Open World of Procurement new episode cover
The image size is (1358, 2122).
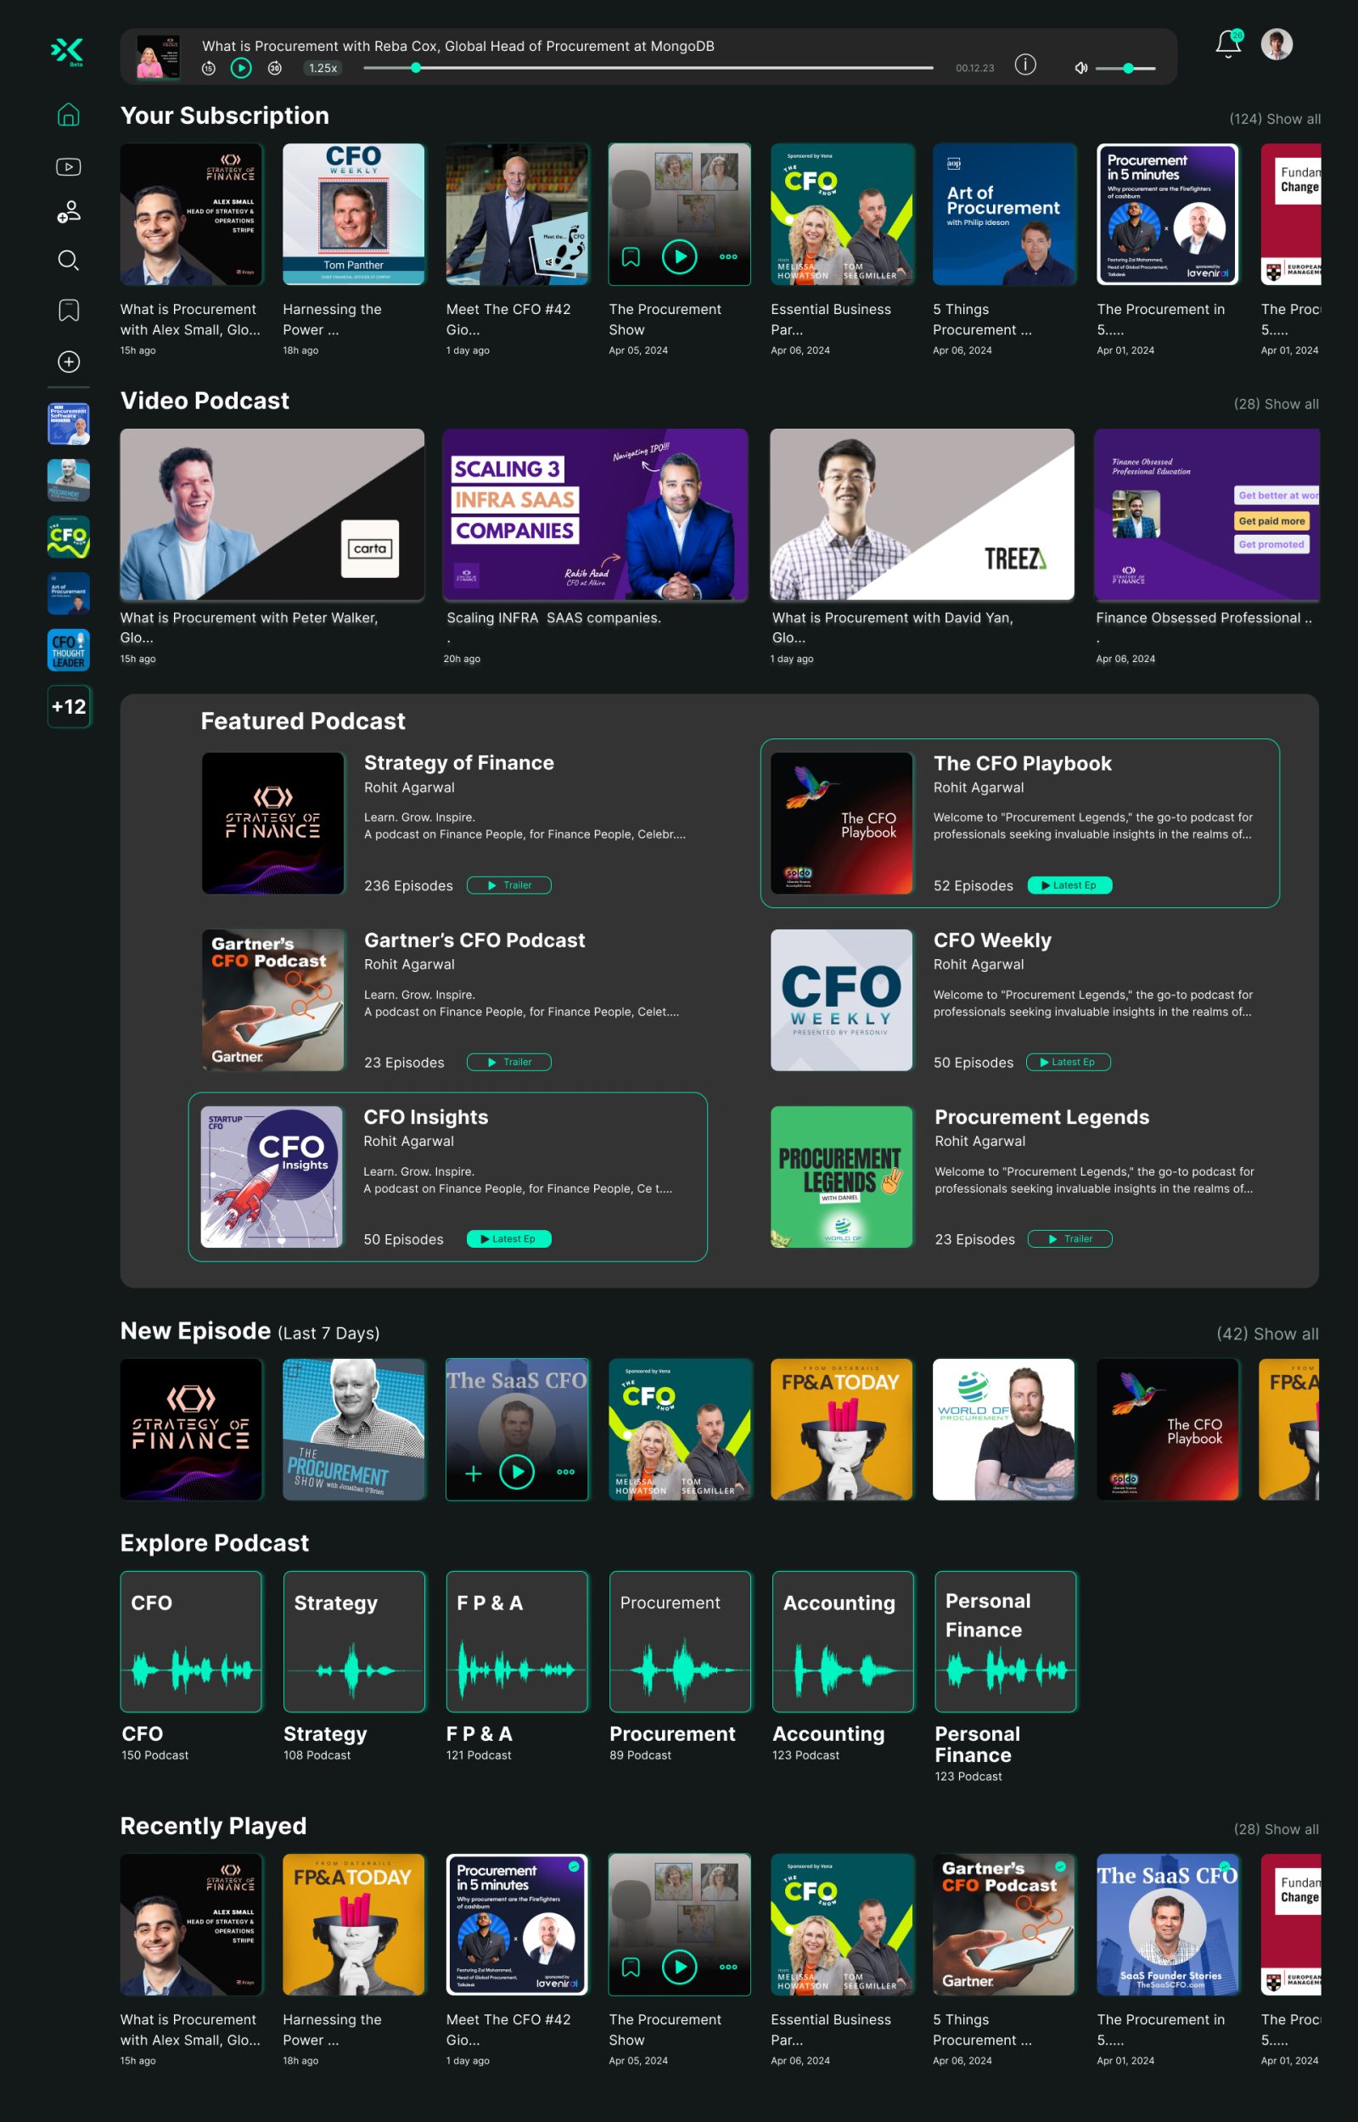click(x=1004, y=1429)
